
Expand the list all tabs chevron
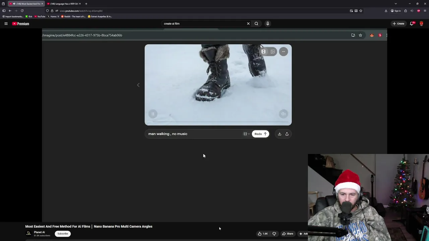pyautogui.click(x=396, y=4)
